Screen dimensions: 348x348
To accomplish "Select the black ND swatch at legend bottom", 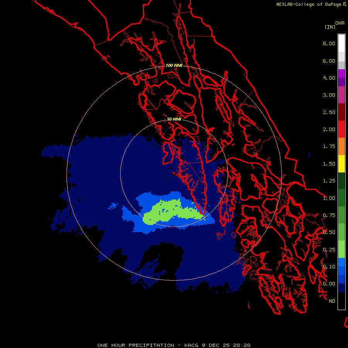I will pyautogui.click(x=341, y=301).
